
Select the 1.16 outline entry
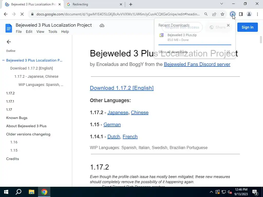click(14, 142)
